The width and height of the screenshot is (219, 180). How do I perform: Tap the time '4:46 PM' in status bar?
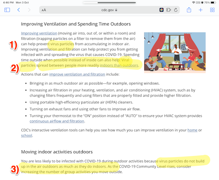pyautogui.click(x=8, y=3)
